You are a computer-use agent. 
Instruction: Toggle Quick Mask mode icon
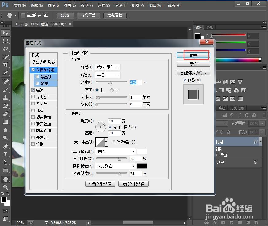(5, 211)
